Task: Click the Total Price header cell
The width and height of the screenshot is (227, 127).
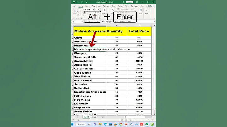Action: pos(139,31)
